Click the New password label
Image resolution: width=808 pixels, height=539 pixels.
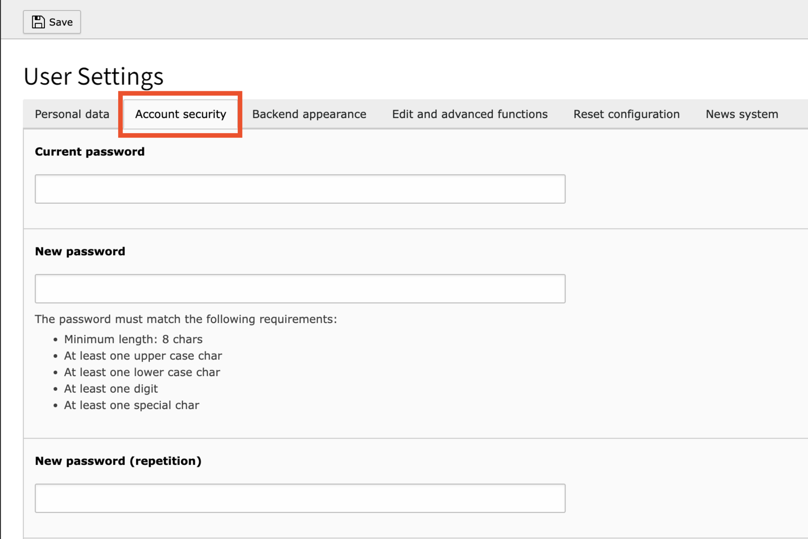pos(80,252)
